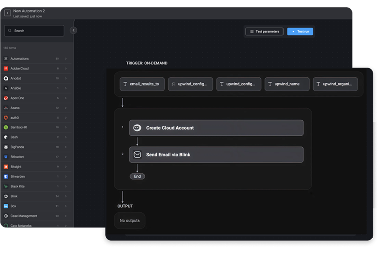Expand the Anodot row chevron
Image resolution: width=379 pixels, height=255 pixels.
tap(66, 79)
